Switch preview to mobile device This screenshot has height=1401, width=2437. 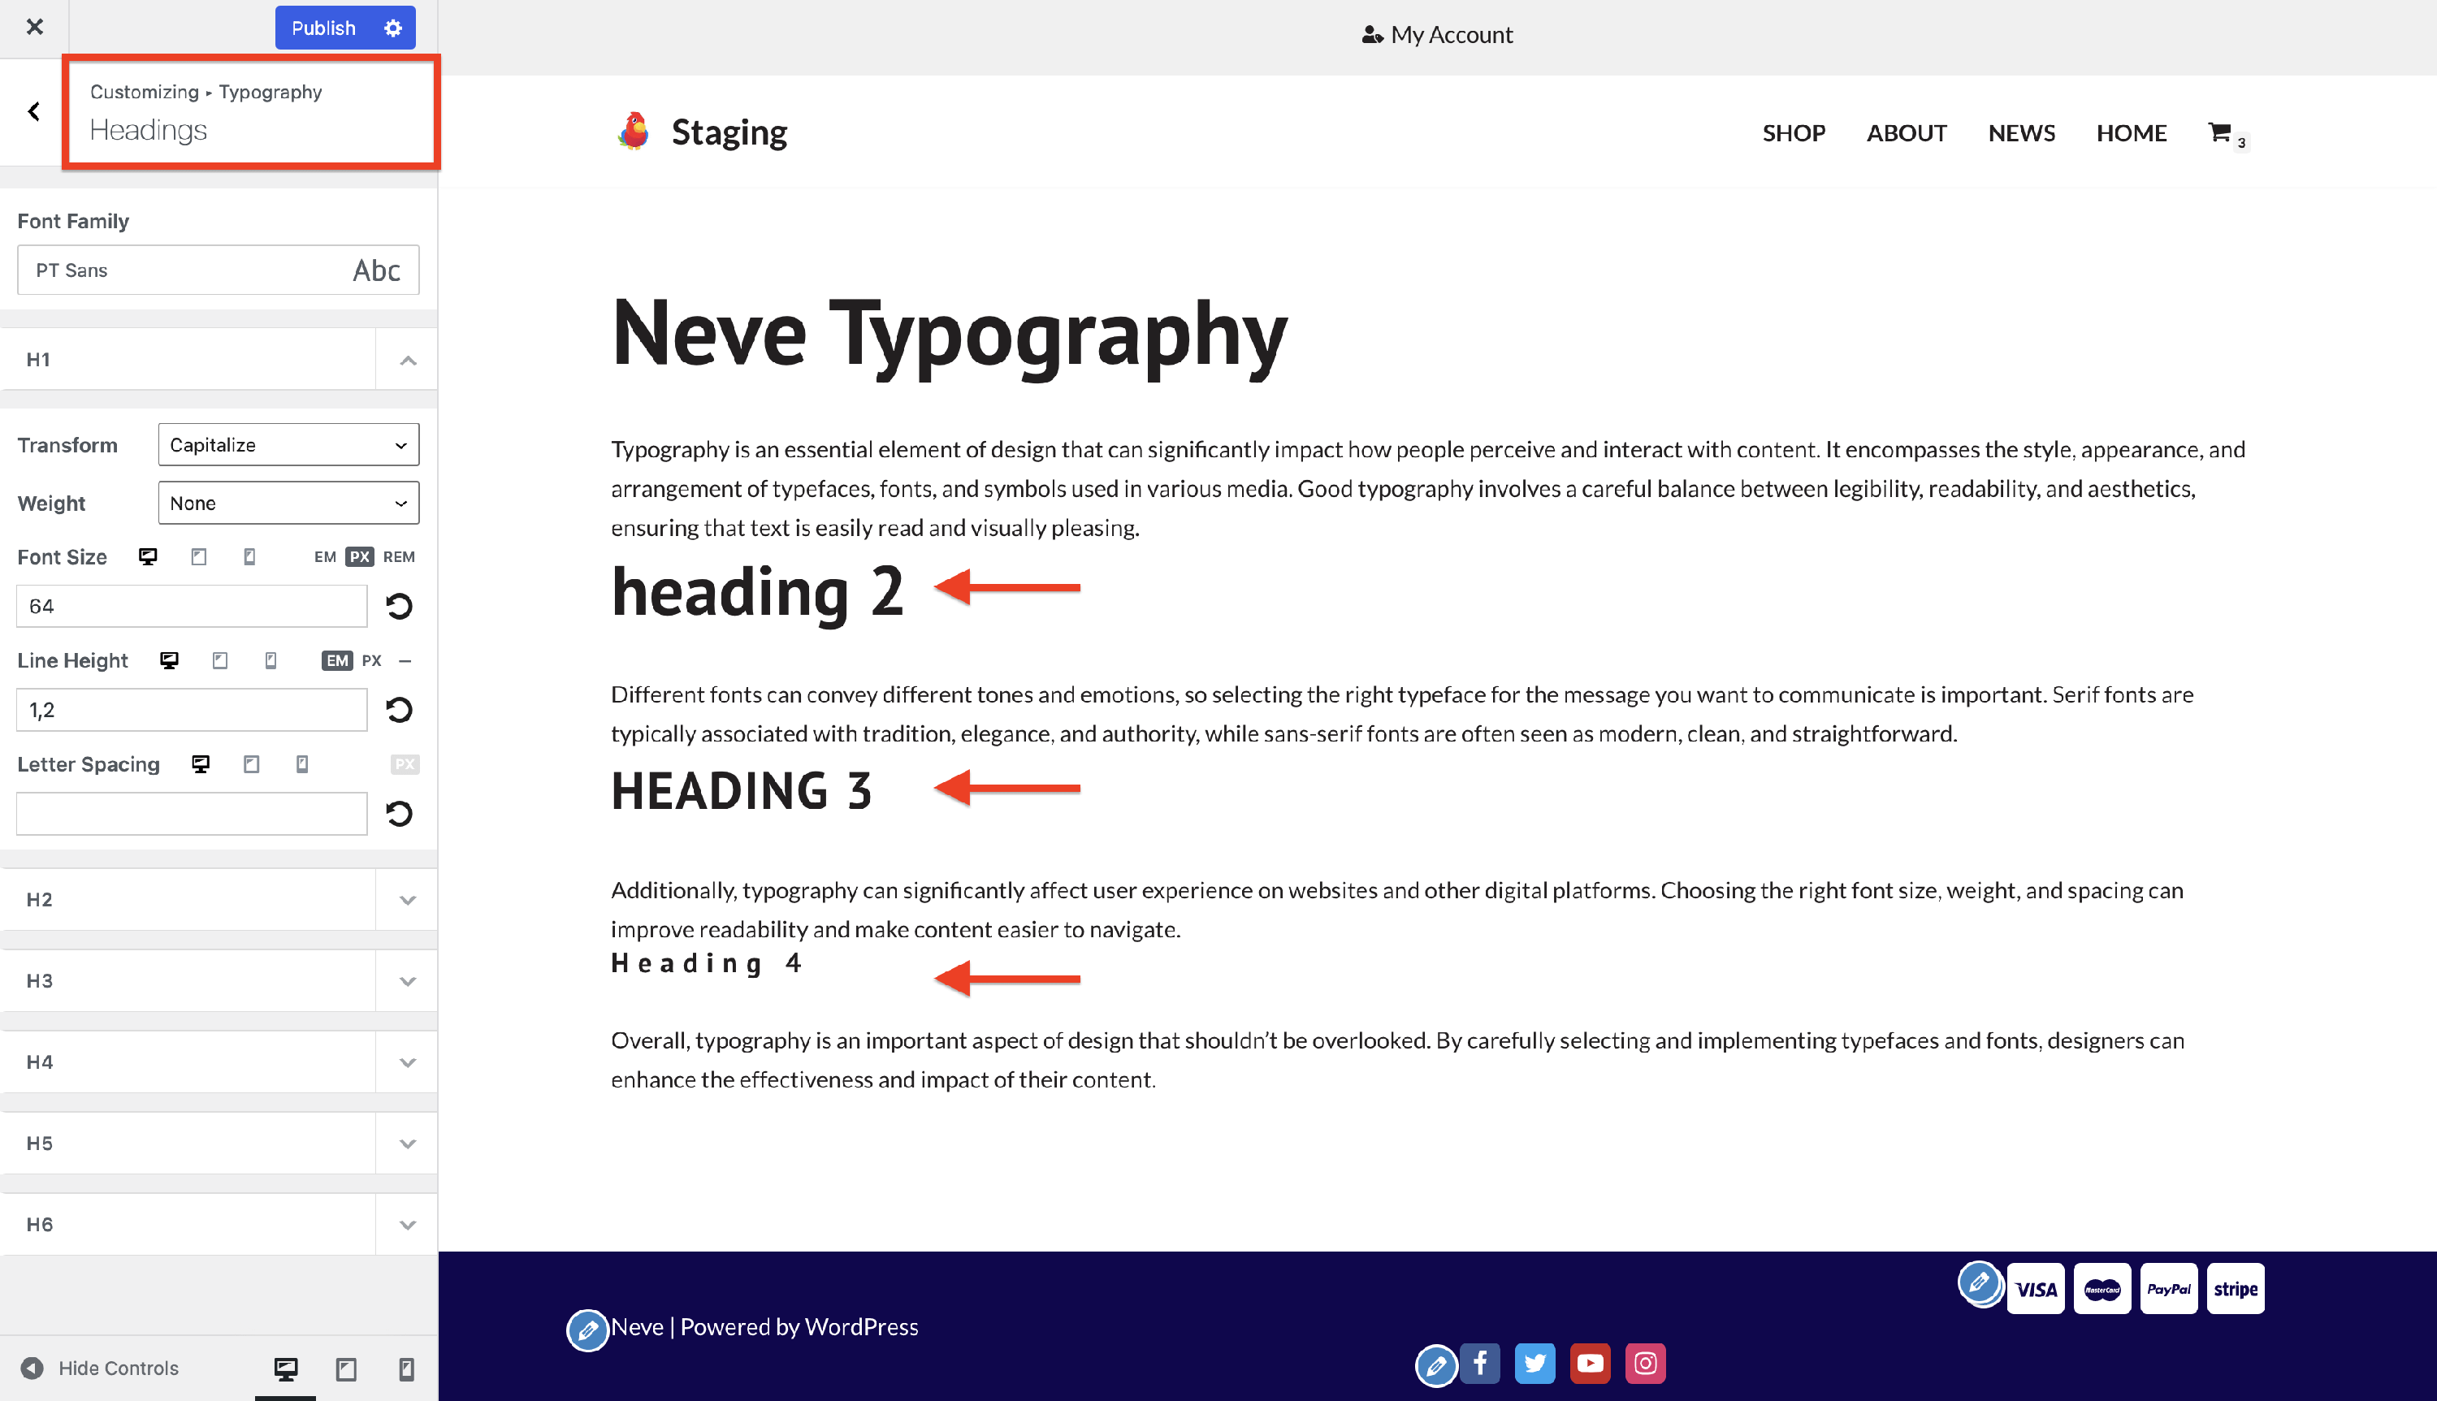(406, 1369)
